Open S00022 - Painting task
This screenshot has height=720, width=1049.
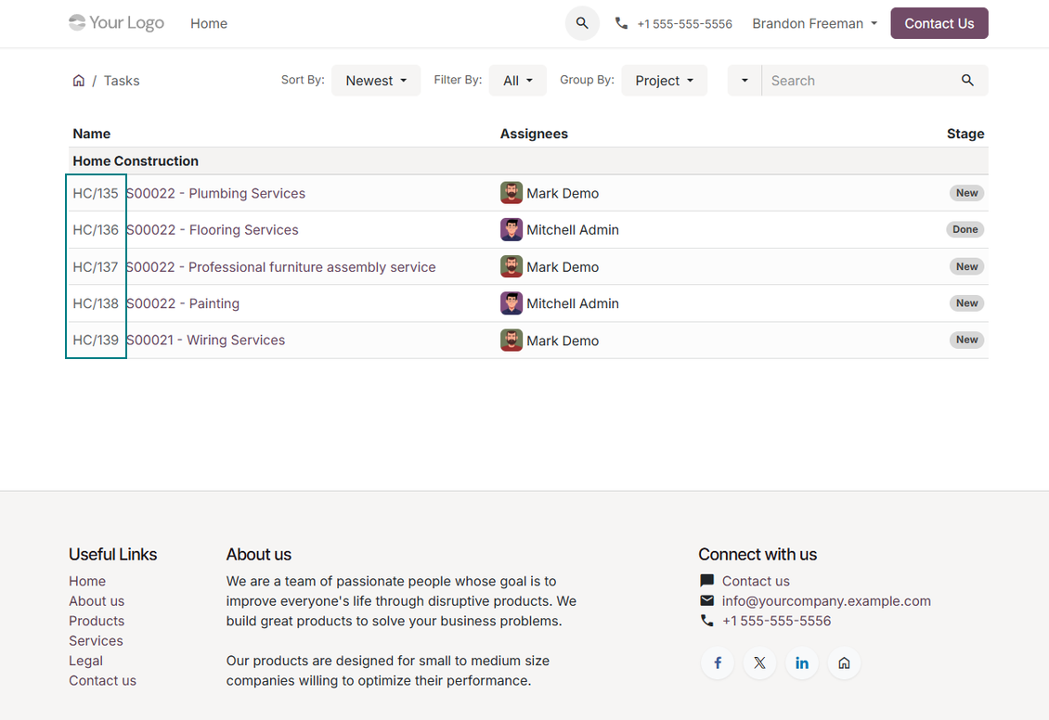click(183, 303)
